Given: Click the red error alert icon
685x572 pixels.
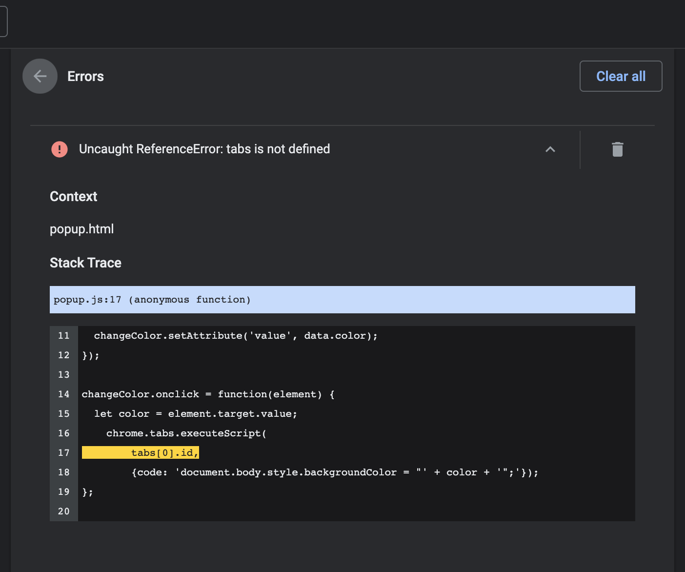Looking at the screenshot, I should click(60, 149).
